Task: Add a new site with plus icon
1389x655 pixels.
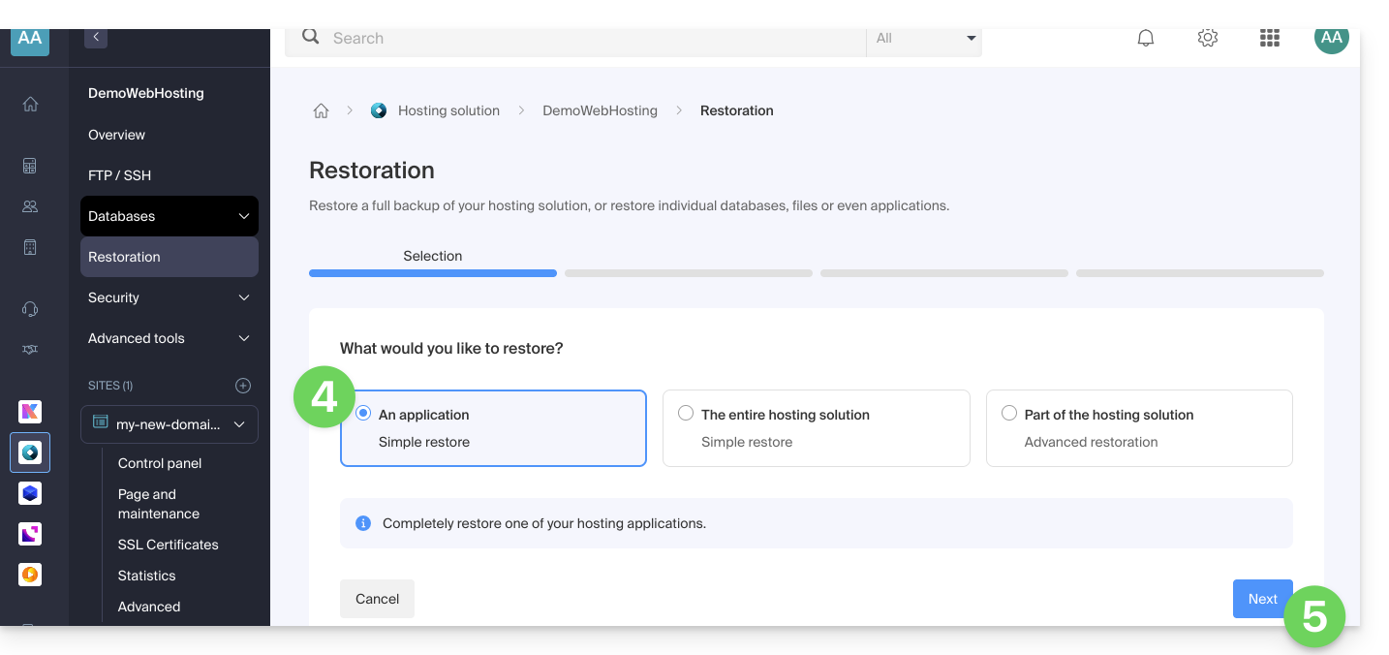Action: (243, 386)
